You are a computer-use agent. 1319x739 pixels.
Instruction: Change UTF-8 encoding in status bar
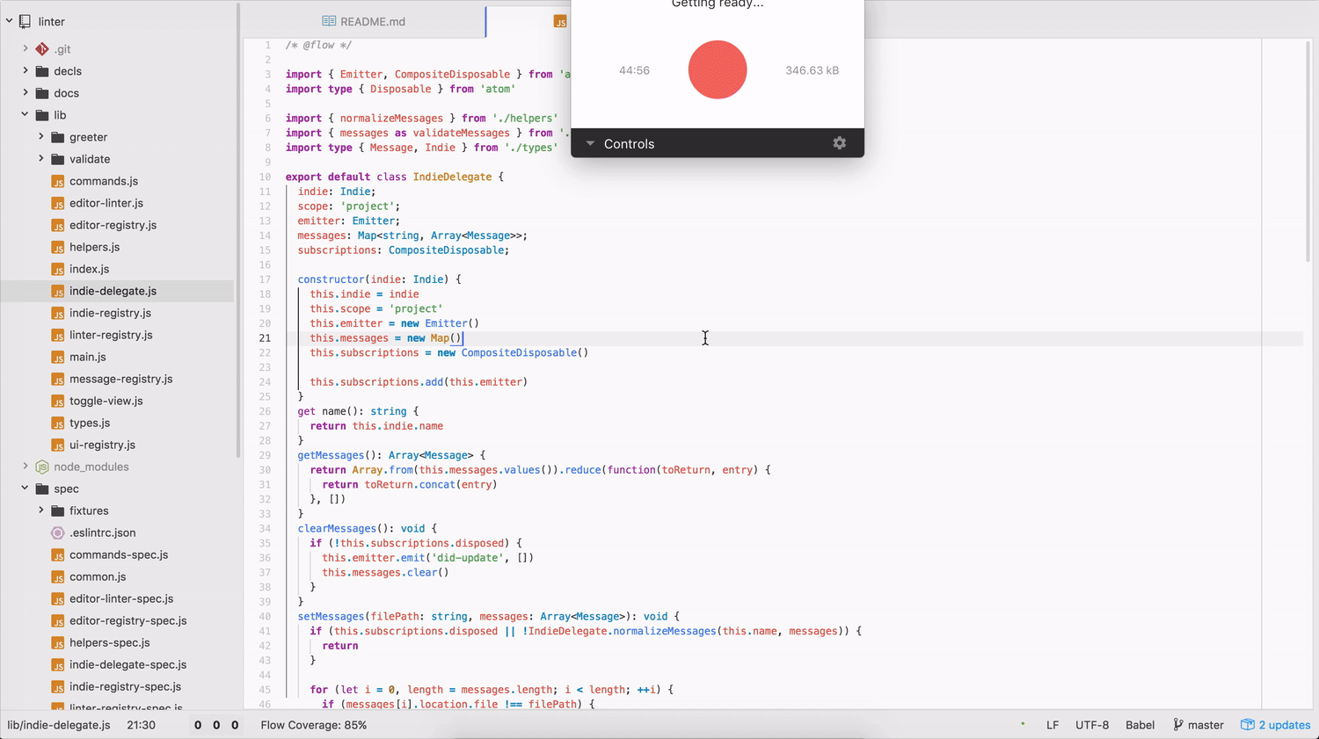tap(1092, 725)
